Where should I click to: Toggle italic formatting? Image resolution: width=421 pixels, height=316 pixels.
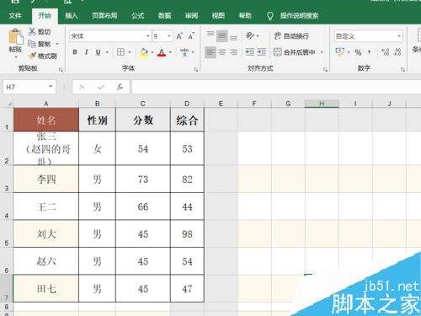click(x=87, y=52)
